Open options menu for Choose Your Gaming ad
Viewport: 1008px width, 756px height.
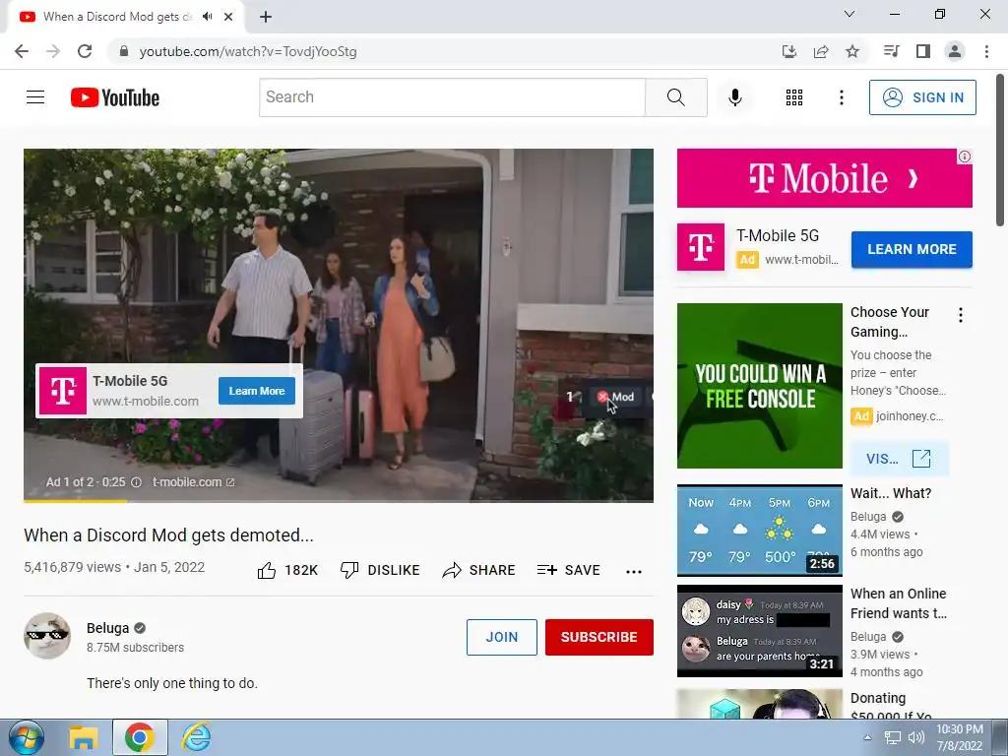point(961,315)
